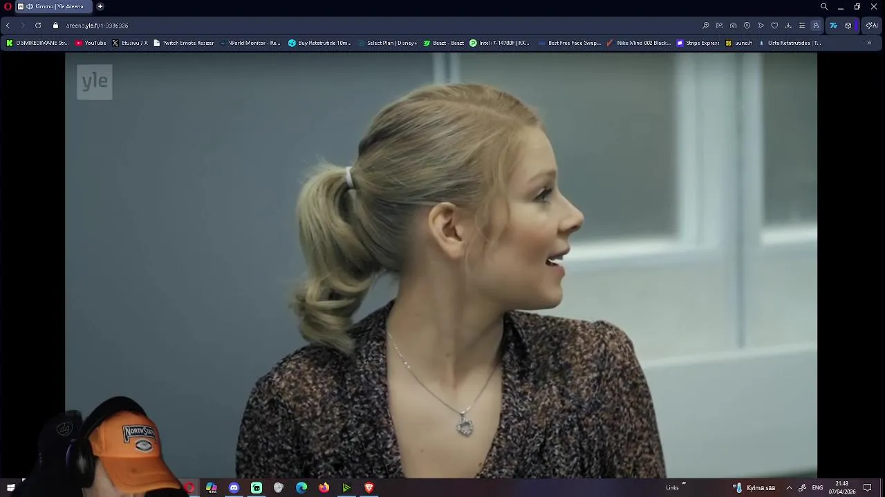View site security lock information
Screen dimensions: 885x497
(56, 26)
